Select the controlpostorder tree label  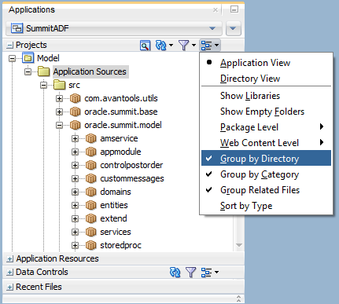coord(131,165)
